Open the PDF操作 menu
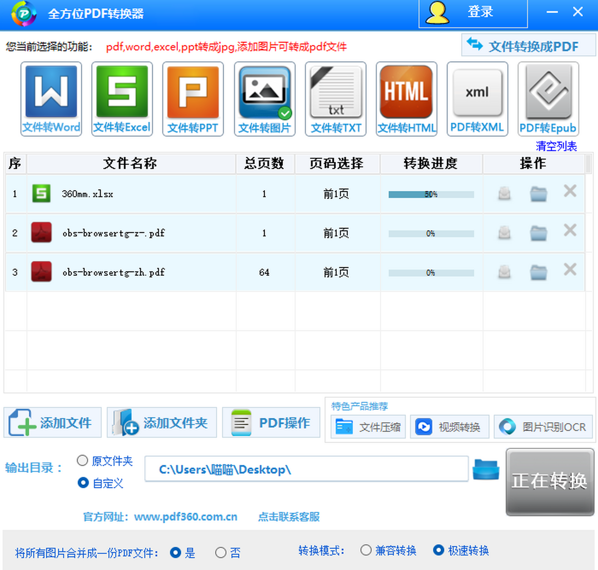 click(x=271, y=423)
